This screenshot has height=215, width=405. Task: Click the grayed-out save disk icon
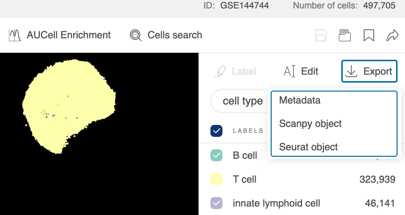pyautogui.click(x=321, y=35)
